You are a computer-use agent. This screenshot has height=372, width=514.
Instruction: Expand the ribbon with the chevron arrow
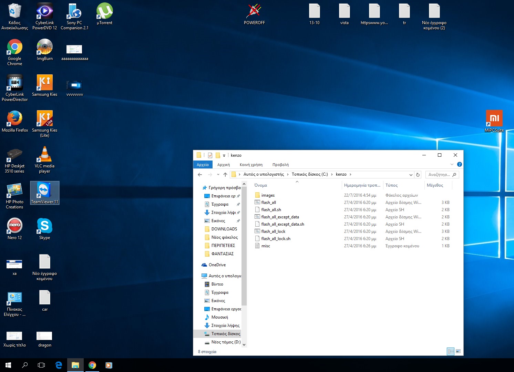pyautogui.click(x=452, y=165)
